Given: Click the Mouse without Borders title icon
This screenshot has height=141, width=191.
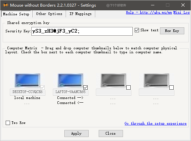Looking at the screenshot, I should [x=6, y=5].
